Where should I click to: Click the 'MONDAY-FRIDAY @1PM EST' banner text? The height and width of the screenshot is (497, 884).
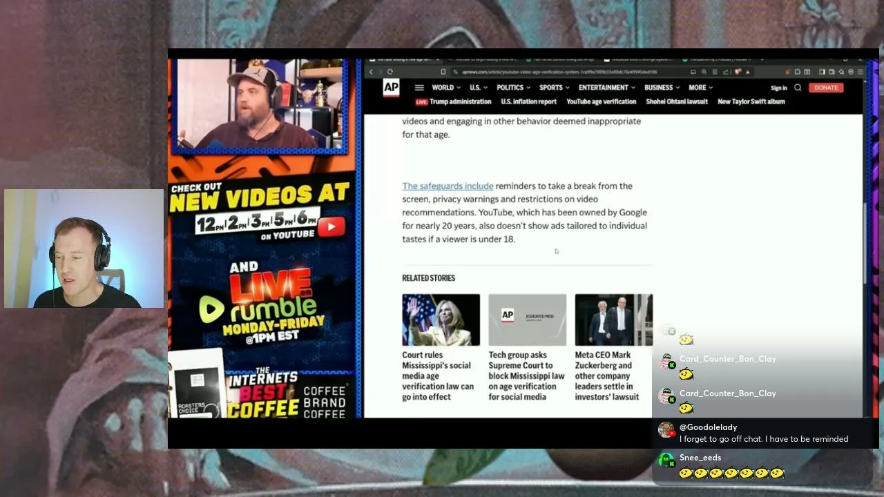pyautogui.click(x=273, y=330)
